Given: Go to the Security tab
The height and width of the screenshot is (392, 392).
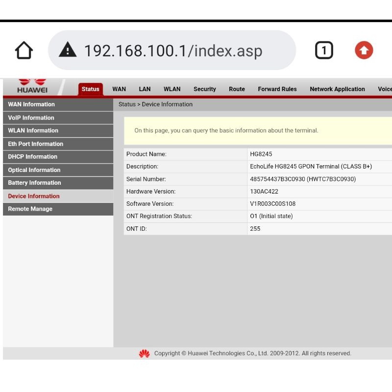Looking at the screenshot, I should (x=204, y=89).
